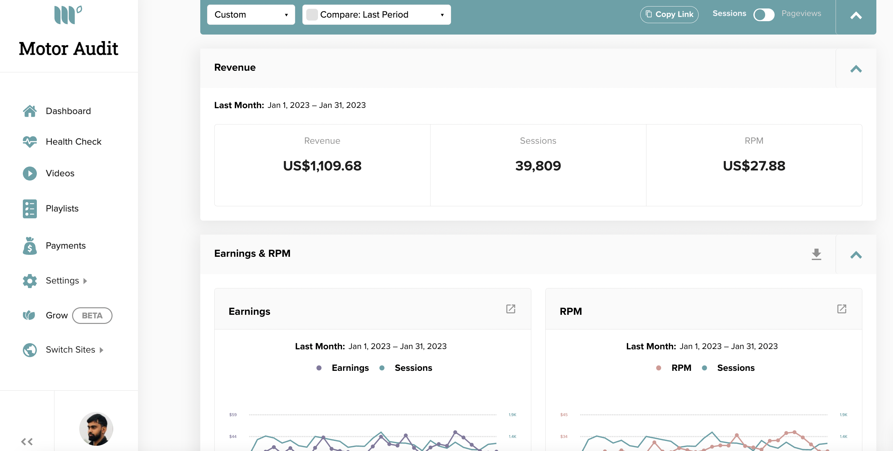Collapse the Earnings & RPM section
This screenshot has width=893, height=451.
tap(856, 255)
